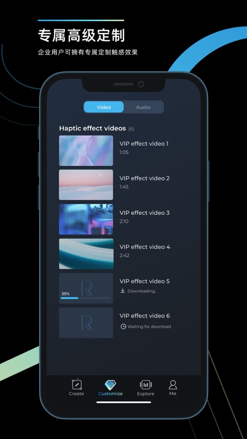Tap the Customize diamond icon
This screenshot has height=439, width=247.
pos(110,385)
